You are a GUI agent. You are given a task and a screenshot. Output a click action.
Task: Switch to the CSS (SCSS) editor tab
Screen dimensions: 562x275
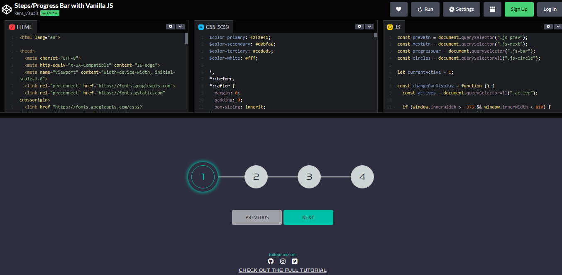click(213, 26)
